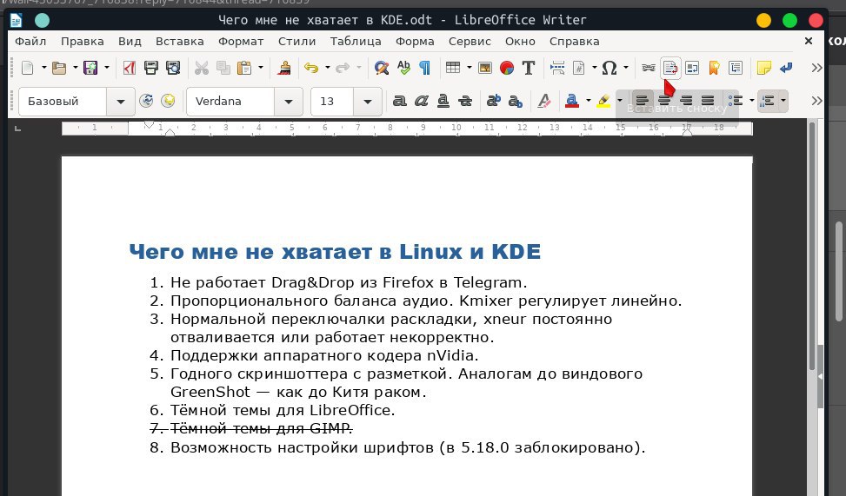Create new style from selection icon
Viewport: 846px width, 496px height.
tap(169, 101)
